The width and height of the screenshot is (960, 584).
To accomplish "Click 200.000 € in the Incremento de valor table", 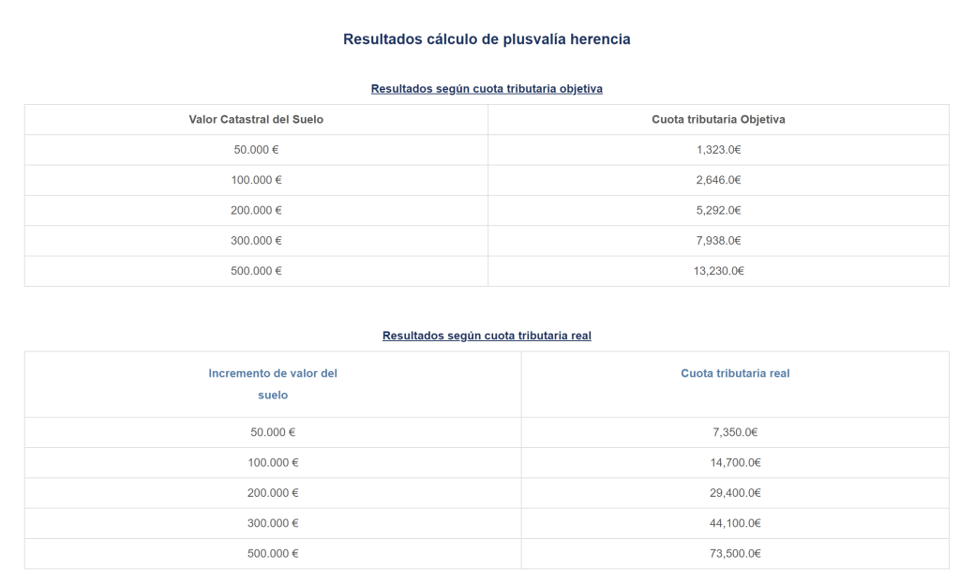I will click(x=273, y=493).
